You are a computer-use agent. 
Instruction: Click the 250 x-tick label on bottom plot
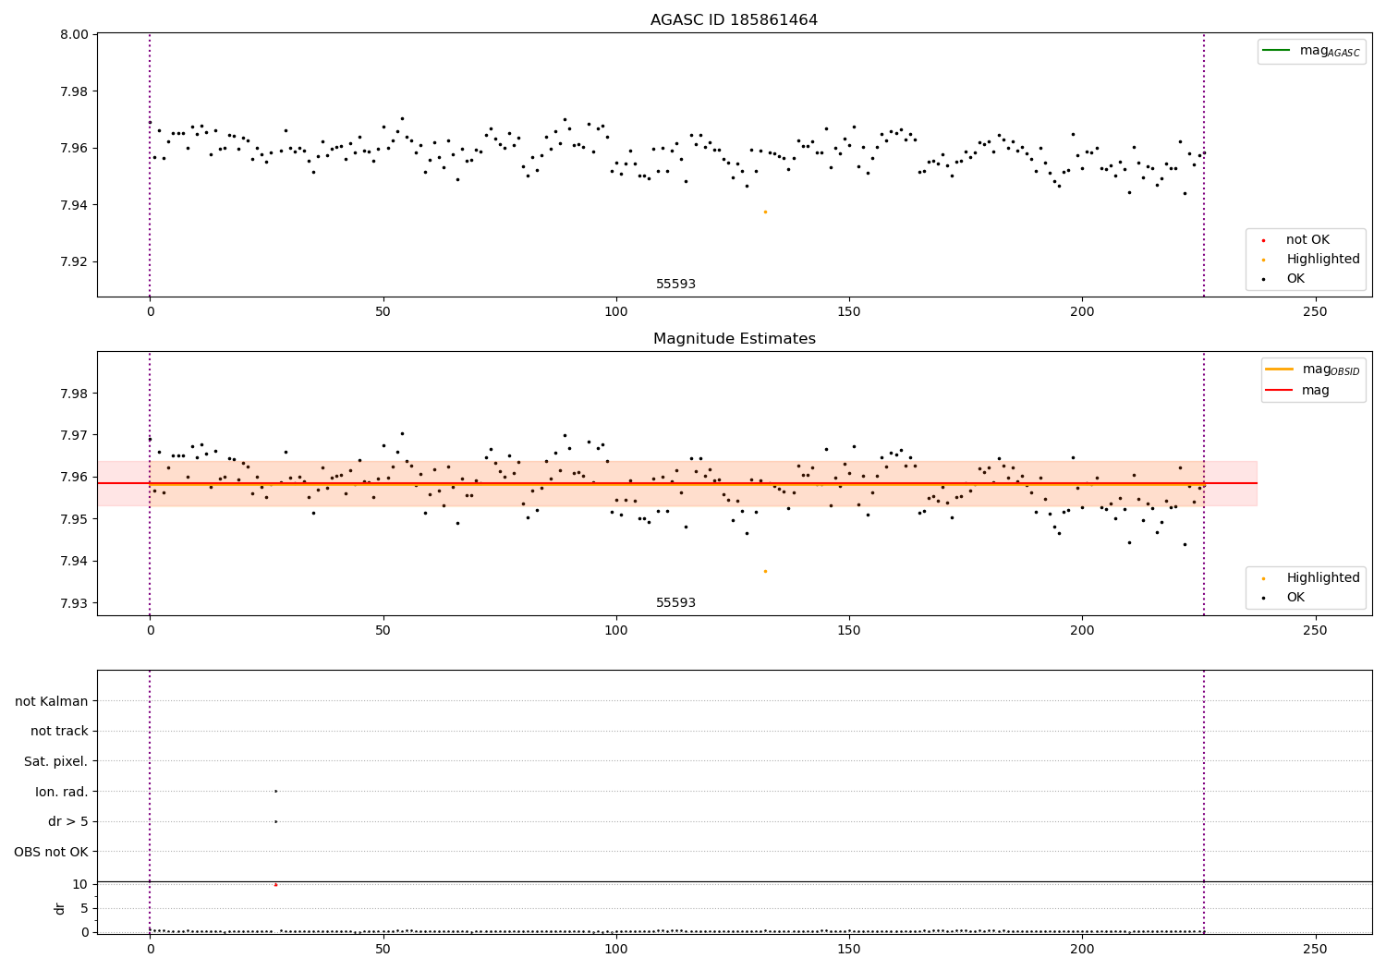click(x=1315, y=949)
